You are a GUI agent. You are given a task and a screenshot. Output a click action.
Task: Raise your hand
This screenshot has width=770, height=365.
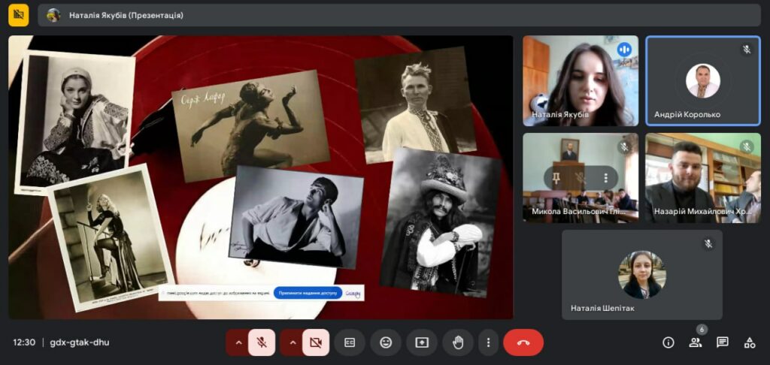click(458, 342)
